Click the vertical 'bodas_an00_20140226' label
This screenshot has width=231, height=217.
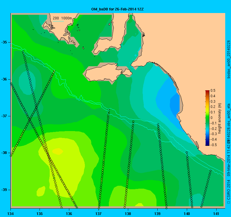tap(228, 59)
